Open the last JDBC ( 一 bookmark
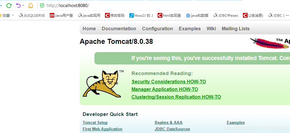The width and height of the screenshot is (290, 133). pos(279,16)
